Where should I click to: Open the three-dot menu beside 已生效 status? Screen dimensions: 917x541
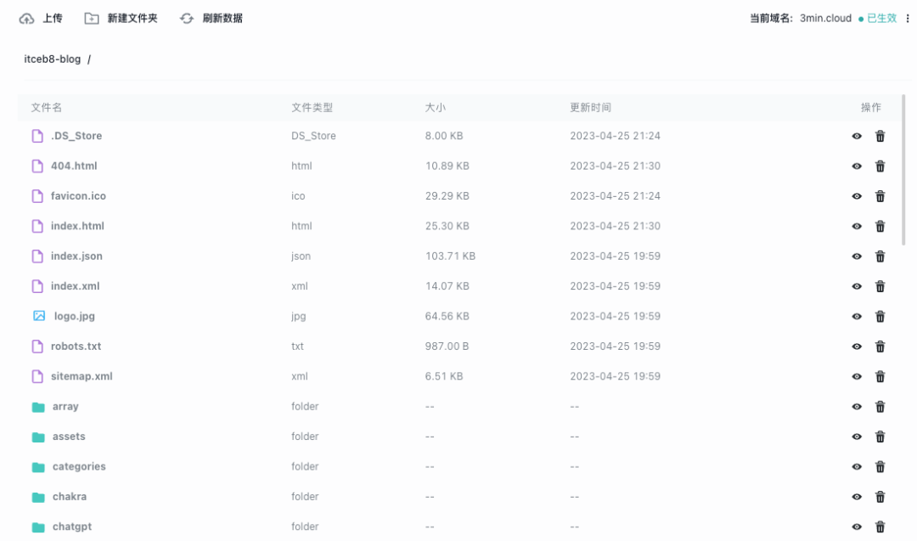(908, 18)
